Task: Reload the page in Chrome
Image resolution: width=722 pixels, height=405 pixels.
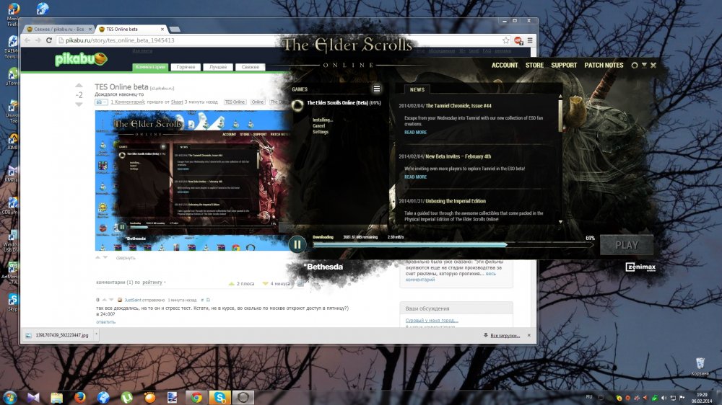Action: 49,40
